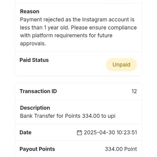Click the '334.00' amount in description
This screenshot has width=157, height=157.
point(91,116)
